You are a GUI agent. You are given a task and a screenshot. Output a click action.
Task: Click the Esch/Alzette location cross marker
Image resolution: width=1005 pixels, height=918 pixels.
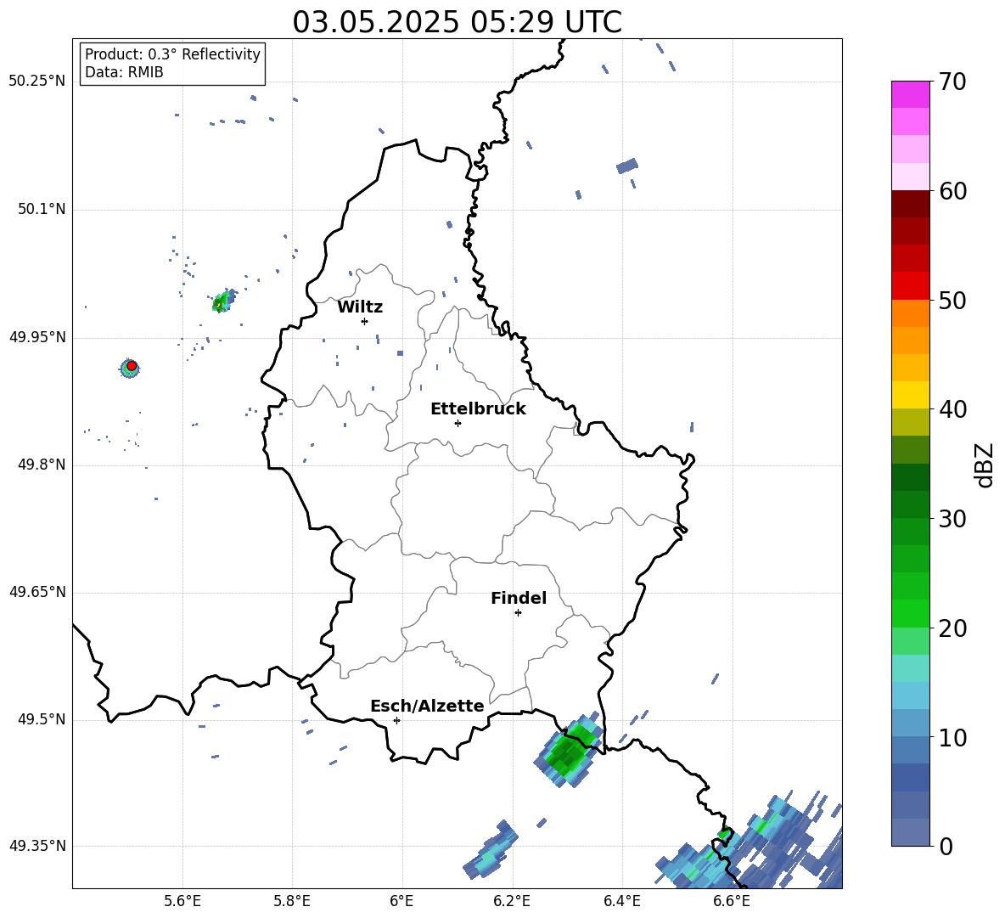396,720
